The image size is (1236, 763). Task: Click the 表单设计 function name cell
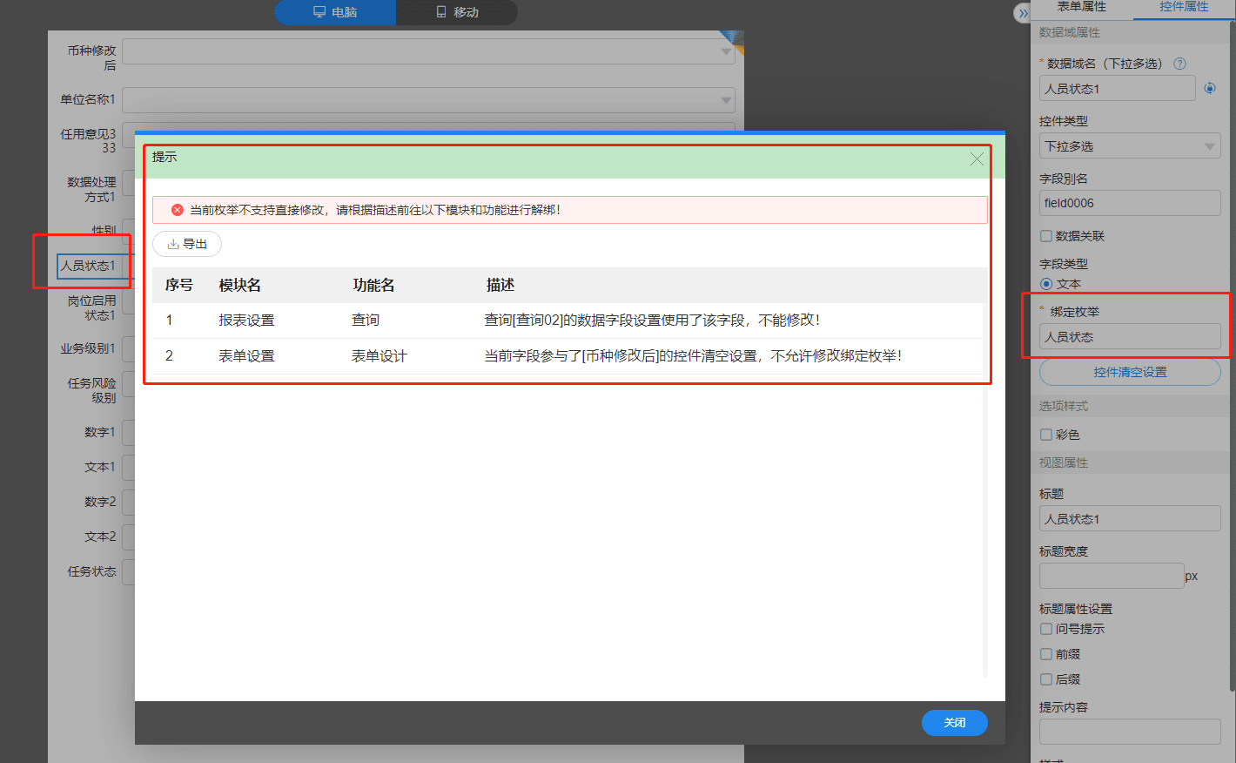tap(380, 356)
